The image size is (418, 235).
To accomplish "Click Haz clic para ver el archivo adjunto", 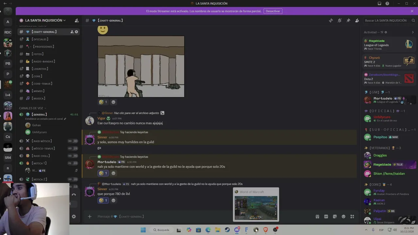I will pos(136,113).
